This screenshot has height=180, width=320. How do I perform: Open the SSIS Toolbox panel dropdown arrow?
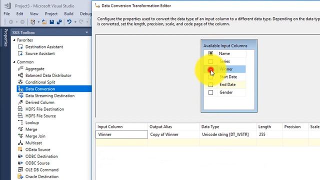[x=87, y=32]
